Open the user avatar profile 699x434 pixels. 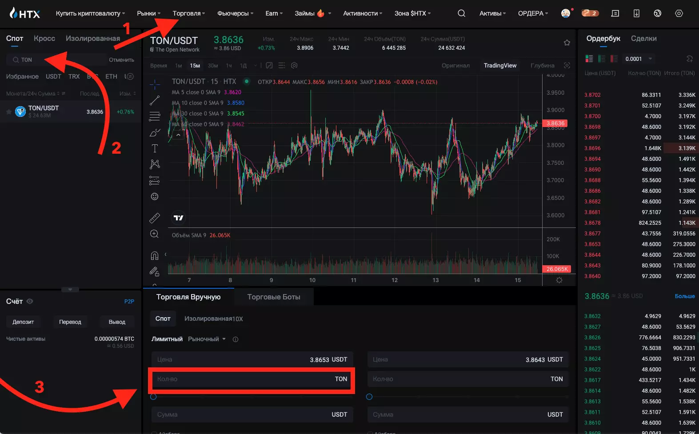tap(566, 13)
